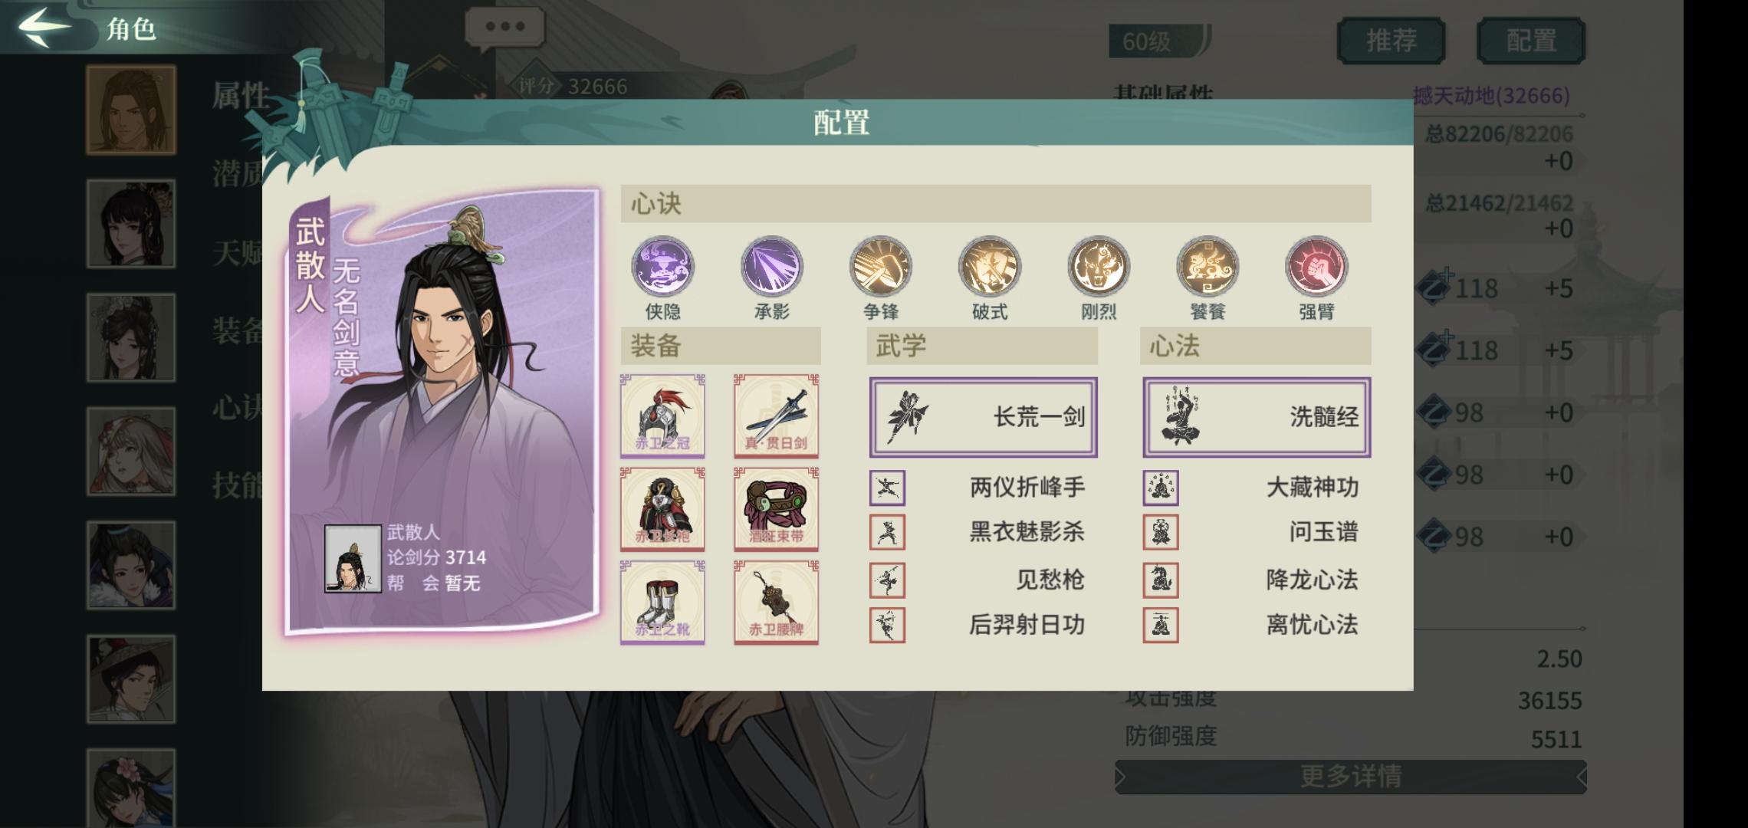This screenshot has height=828, width=1748.
Task: View the 赤卫之冠 helmet equipment
Action: pyautogui.click(x=662, y=416)
